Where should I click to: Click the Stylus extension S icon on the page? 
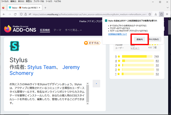point(15,46)
